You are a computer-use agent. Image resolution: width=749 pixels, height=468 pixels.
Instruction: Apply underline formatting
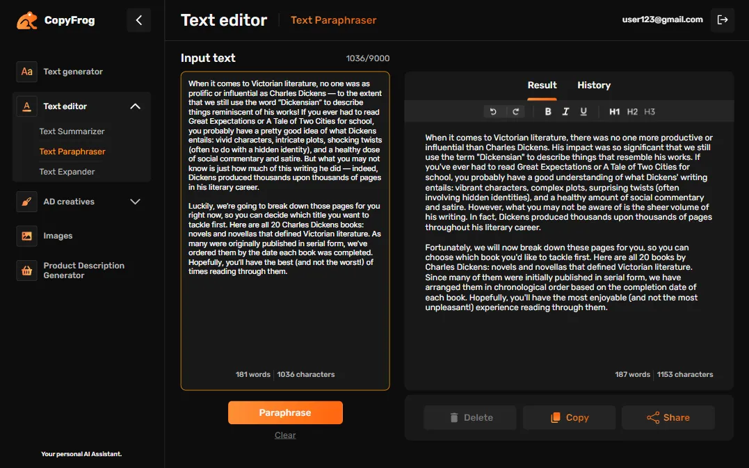[x=582, y=111]
